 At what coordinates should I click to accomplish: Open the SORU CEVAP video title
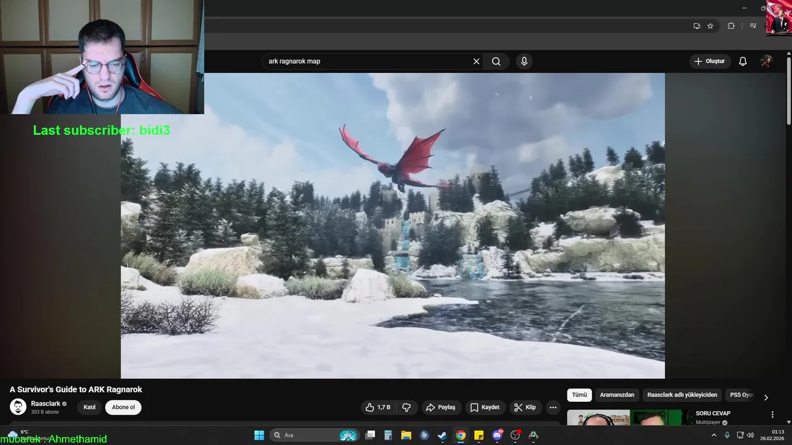click(x=713, y=413)
